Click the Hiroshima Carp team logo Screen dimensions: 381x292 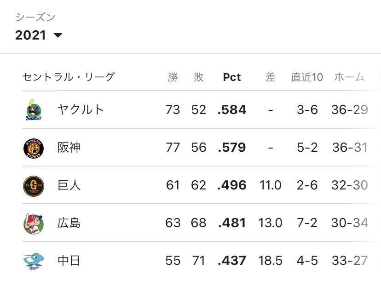tap(33, 223)
